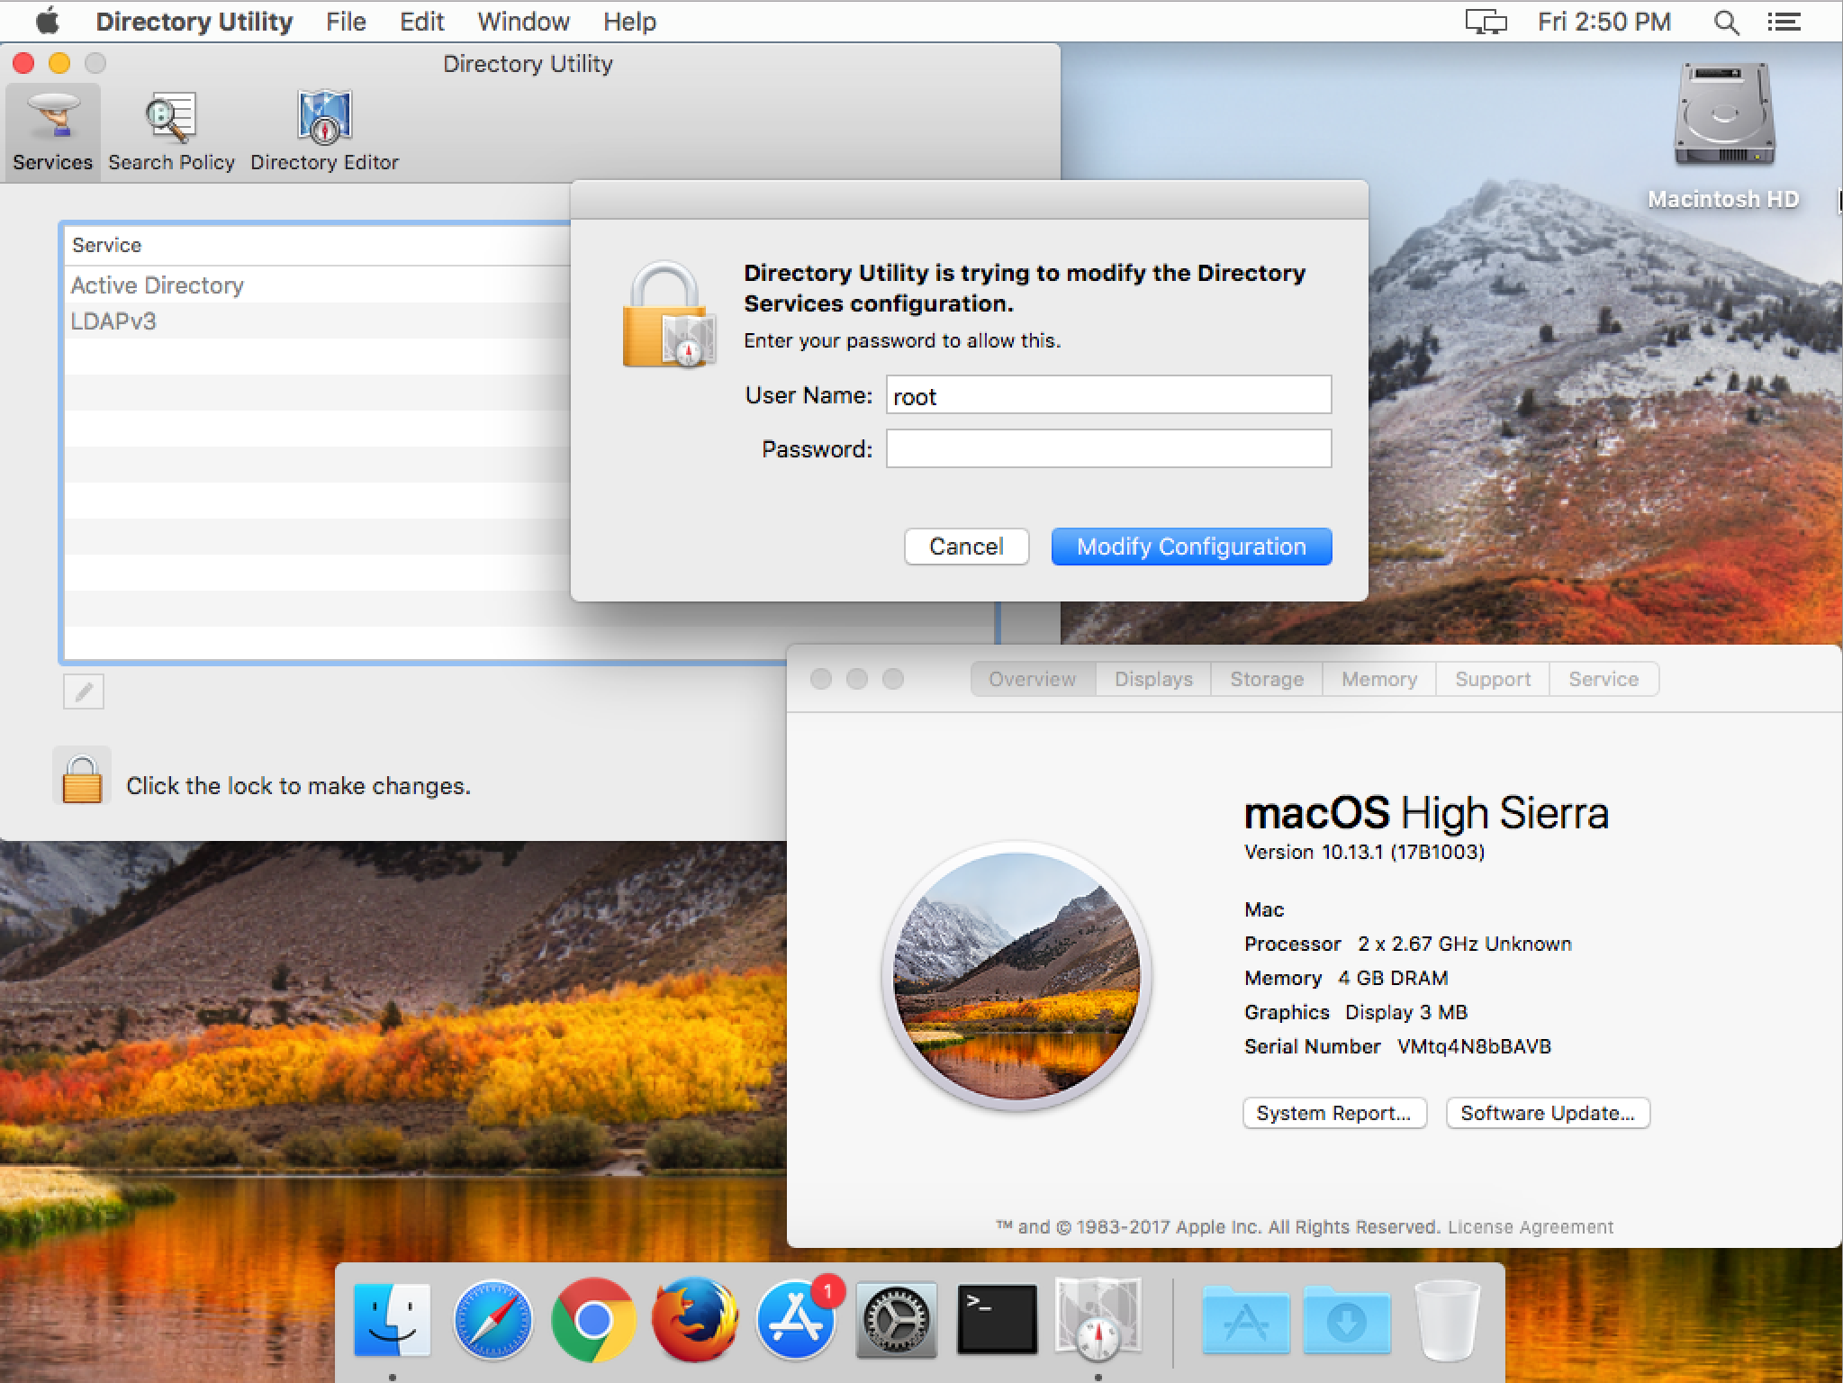The width and height of the screenshot is (1843, 1383).
Task: Open the Macintosh HD desktop icon
Action: tap(1723, 117)
